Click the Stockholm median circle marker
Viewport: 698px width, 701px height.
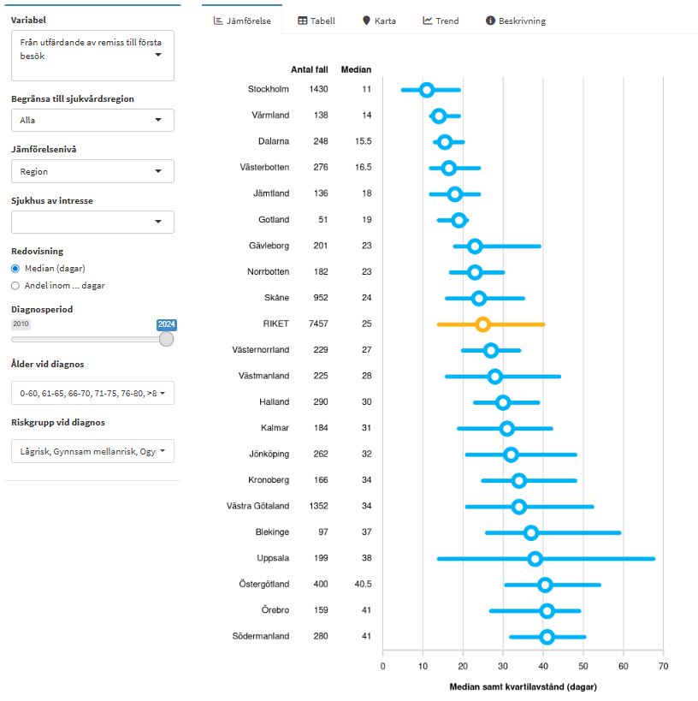[426, 90]
